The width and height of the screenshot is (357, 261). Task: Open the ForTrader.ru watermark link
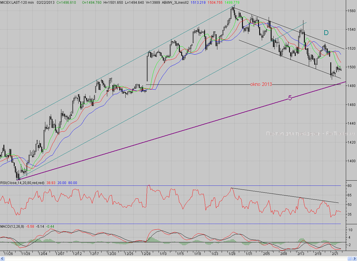(x=311, y=134)
